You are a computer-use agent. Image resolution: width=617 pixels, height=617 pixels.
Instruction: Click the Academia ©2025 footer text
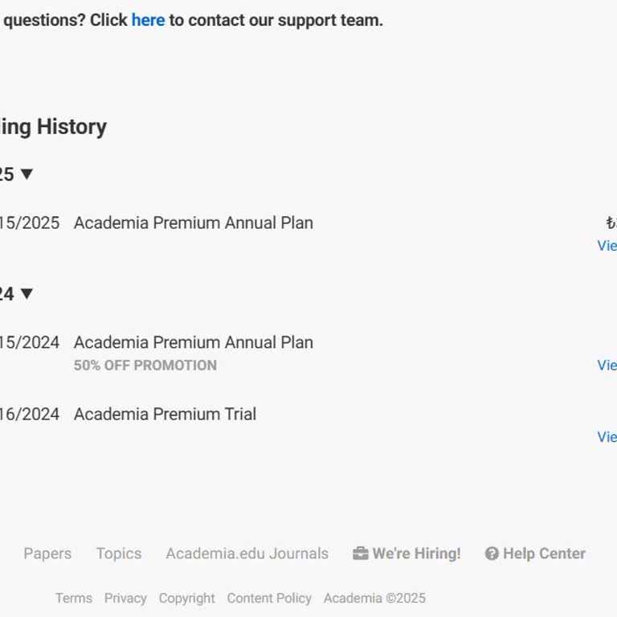point(374,598)
